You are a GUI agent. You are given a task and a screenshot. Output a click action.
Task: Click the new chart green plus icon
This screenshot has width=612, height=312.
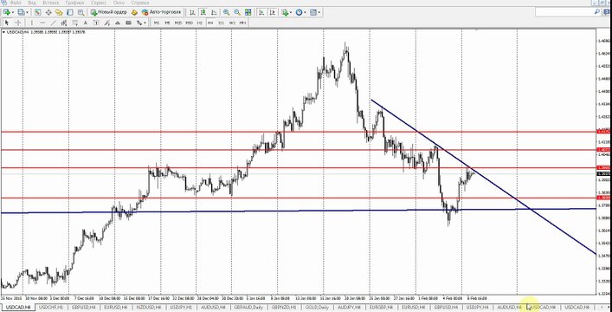tap(7, 12)
